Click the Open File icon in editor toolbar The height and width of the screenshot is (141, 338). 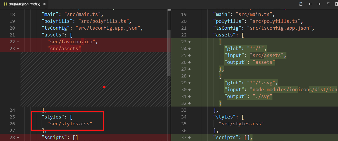301,4
